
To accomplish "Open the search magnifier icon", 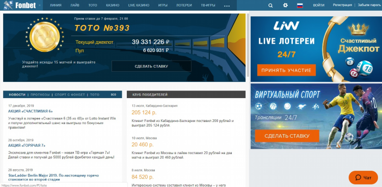I will coord(270,6).
